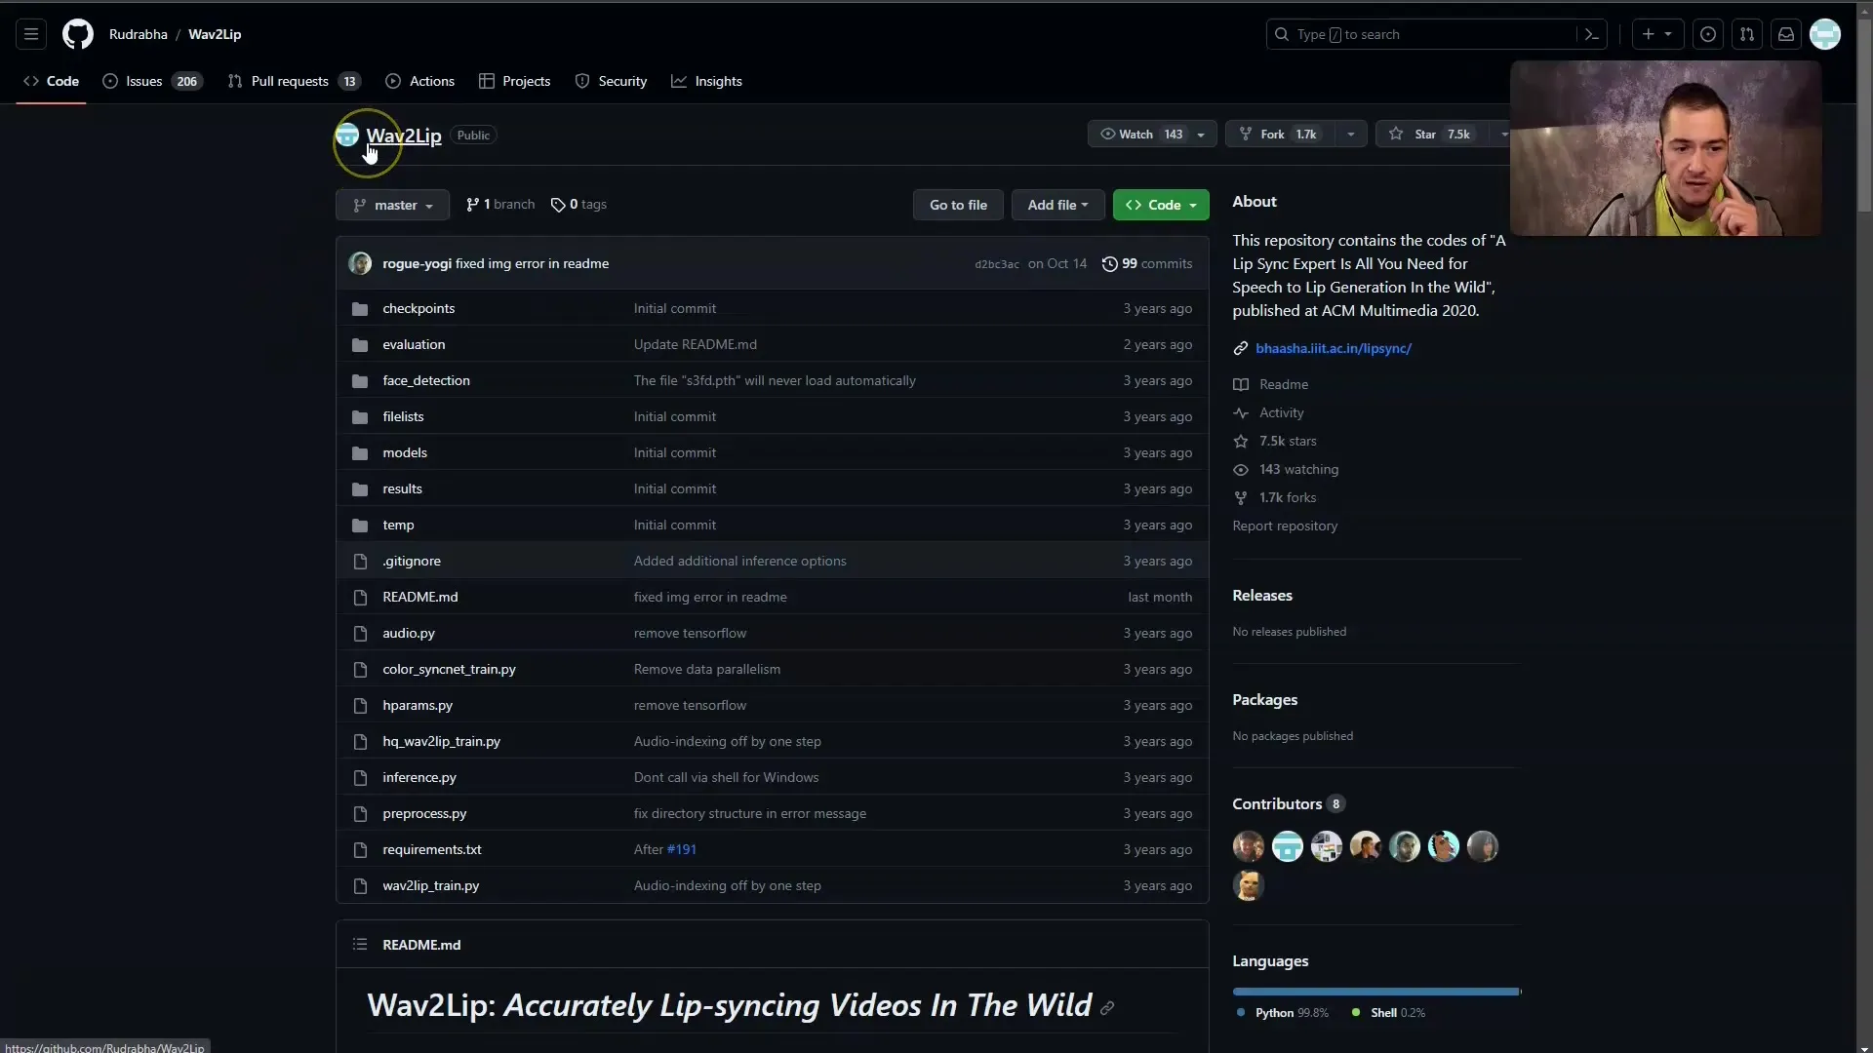The width and height of the screenshot is (1873, 1053).
Task: Click the Fork repository icon
Action: (1244, 134)
